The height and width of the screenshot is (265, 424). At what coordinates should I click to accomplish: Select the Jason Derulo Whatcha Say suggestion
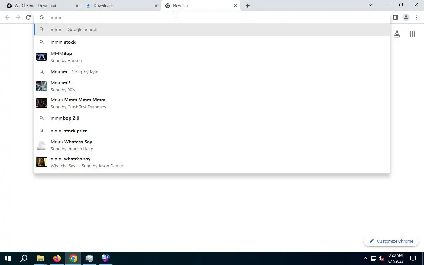[212, 162]
